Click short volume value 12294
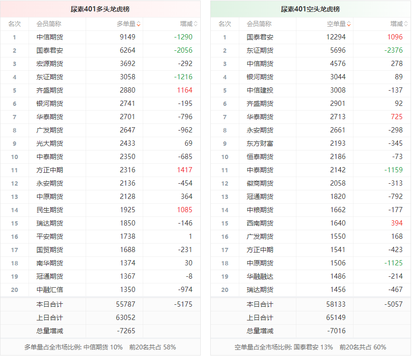Screen dimensions: 412x357 pos(336,37)
